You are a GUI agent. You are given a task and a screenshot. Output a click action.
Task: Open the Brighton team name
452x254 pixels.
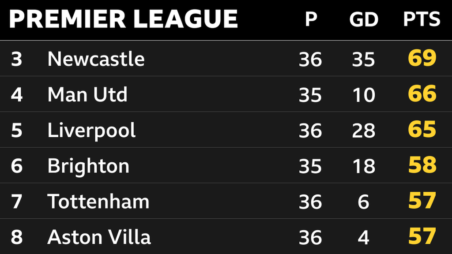click(88, 166)
